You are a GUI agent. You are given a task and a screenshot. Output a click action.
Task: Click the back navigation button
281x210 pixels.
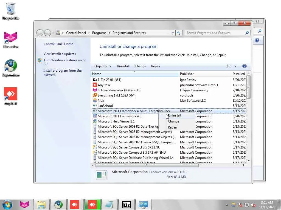(x=40, y=33)
